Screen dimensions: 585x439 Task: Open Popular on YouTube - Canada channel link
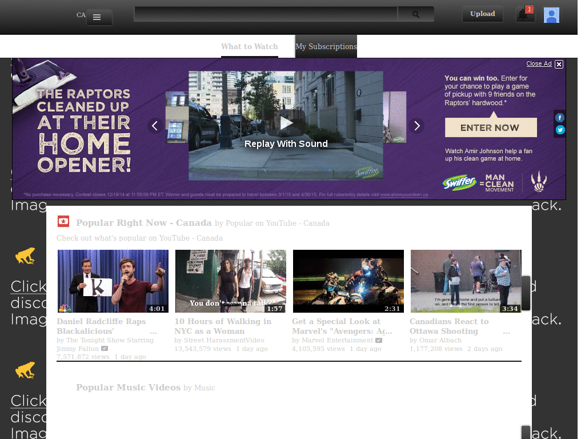tap(278, 224)
